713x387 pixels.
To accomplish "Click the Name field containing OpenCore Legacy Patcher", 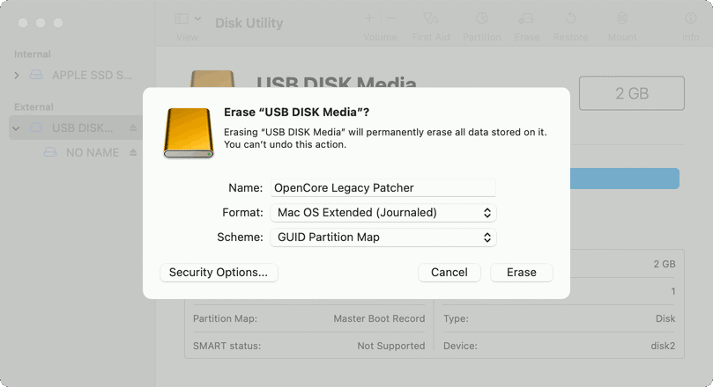I will pyautogui.click(x=382, y=188).
